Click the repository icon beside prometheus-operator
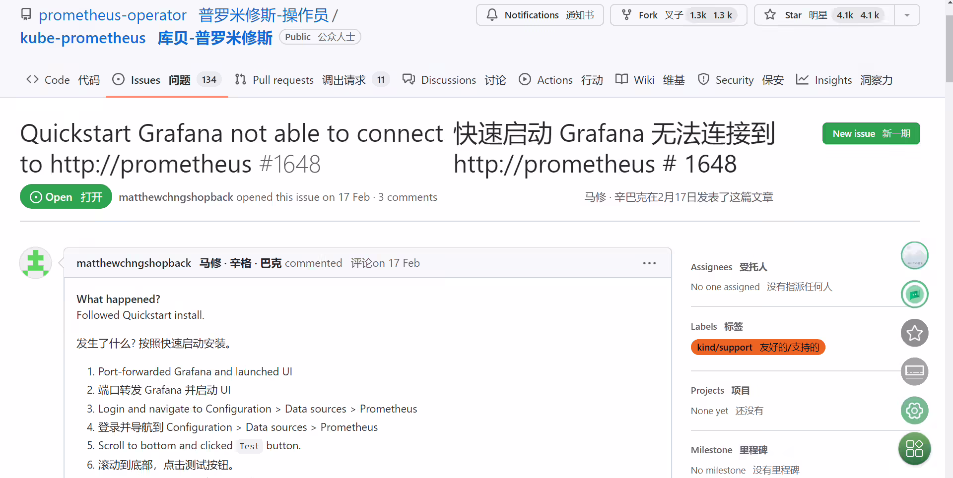Image resolution: width=953 pixels, height=478 pixels. tap(26, 14)
